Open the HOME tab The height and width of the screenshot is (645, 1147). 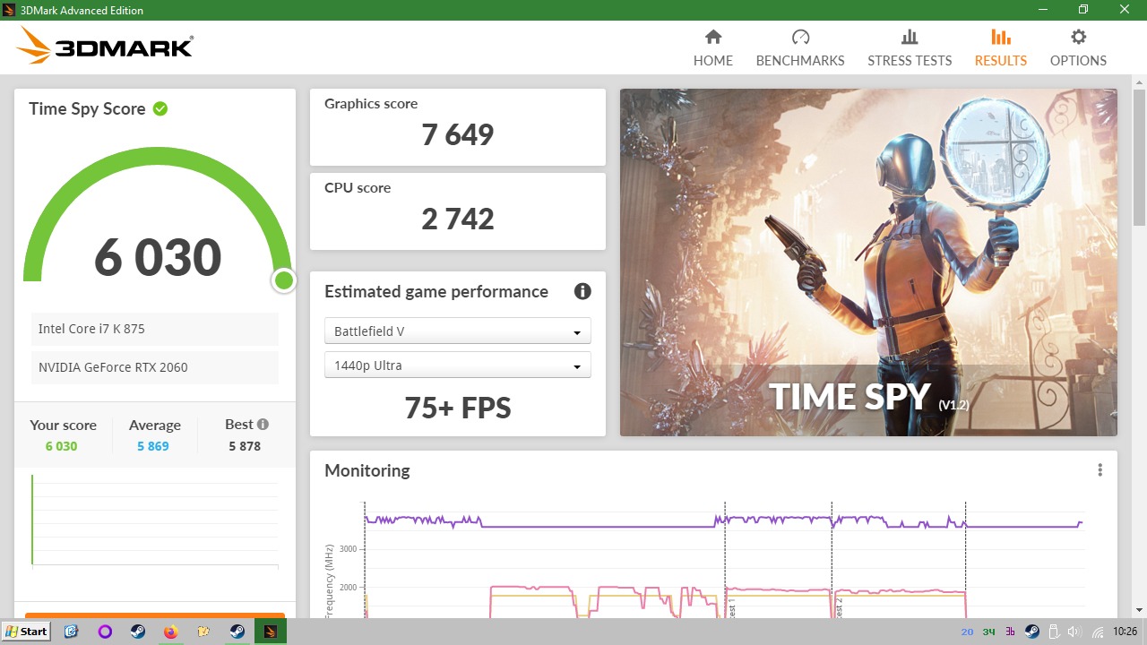click(x=713, y=48)
